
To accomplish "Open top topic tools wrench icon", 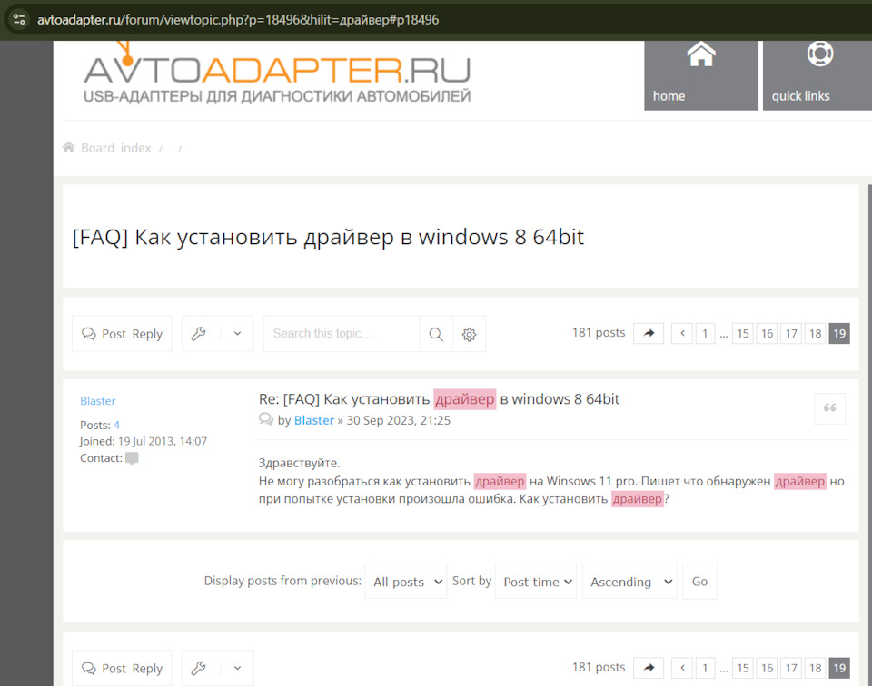I will [199, 334].
